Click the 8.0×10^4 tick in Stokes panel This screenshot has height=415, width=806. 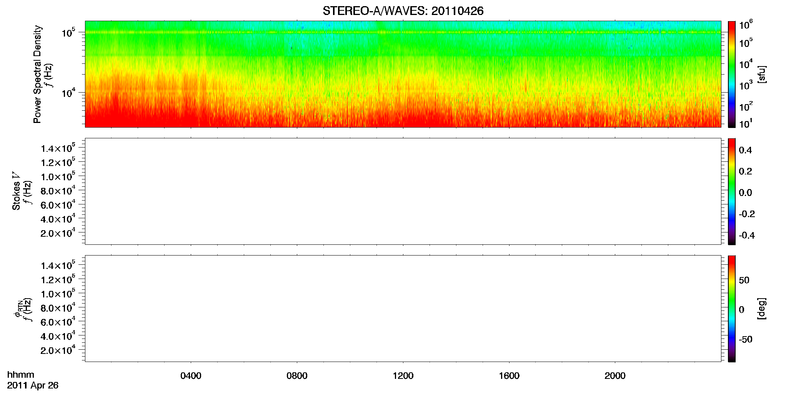58,190
